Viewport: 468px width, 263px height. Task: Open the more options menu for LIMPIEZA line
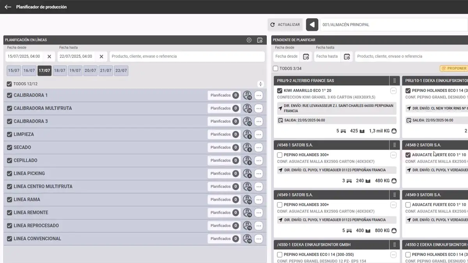(259, 134)
